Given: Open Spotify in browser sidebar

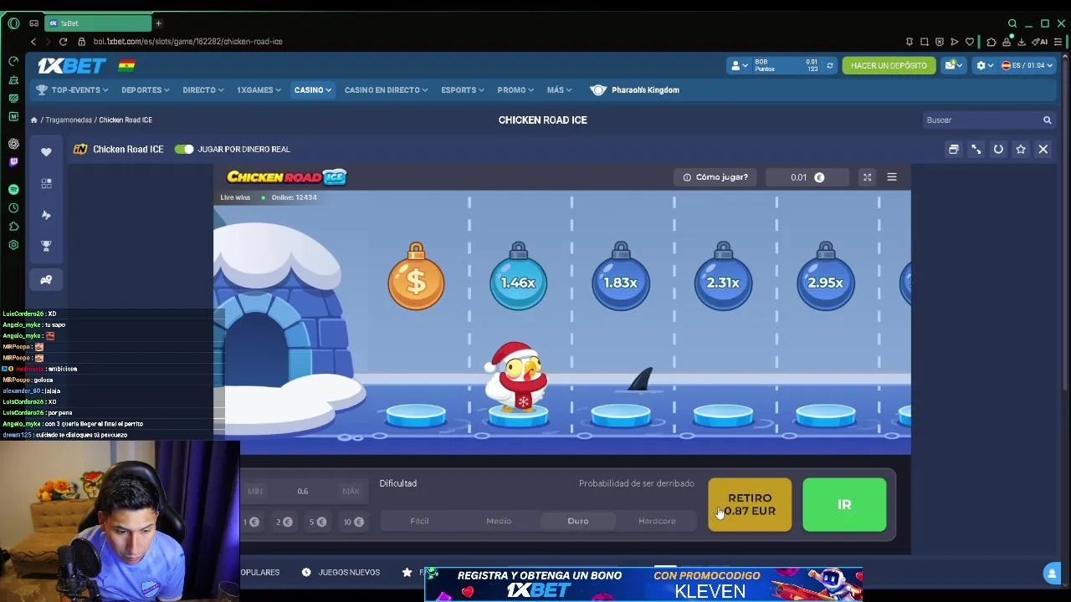Looking at the screenshot, I should pyautogui.click(x=13, y=190).
